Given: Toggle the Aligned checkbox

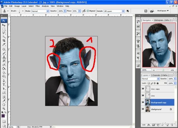Looking at the screenshot, I should coord(88,11).
